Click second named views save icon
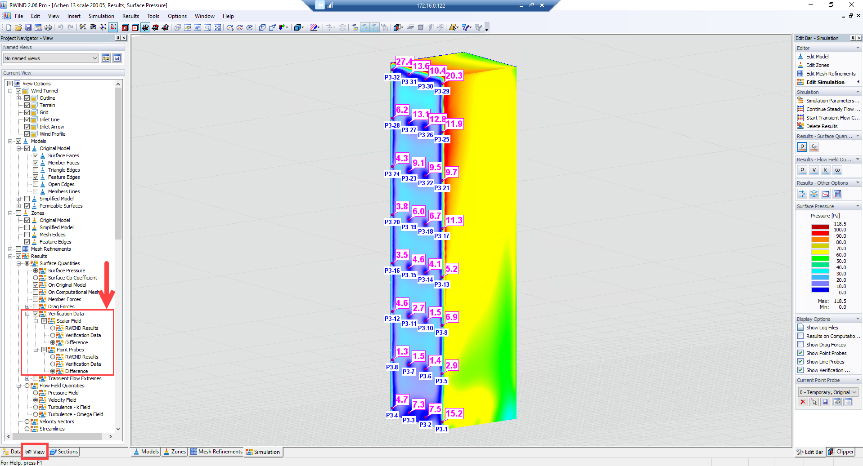 117,58
